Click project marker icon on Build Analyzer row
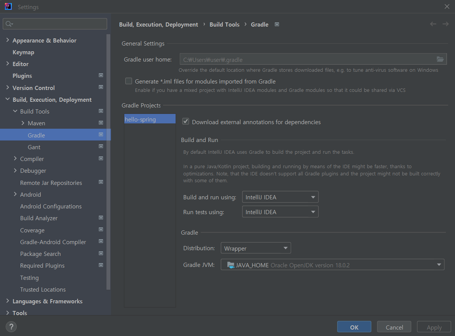Screen dimensions: 455x336 click(101, 218)
